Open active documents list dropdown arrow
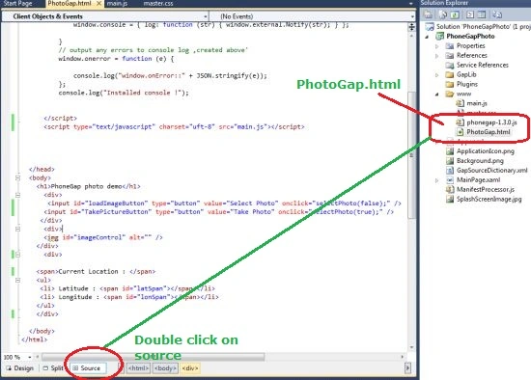Viewport: 531px width, 380px height. point(411,4)
